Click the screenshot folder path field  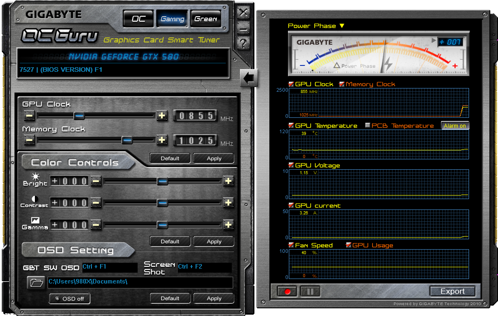click(140, 283)
